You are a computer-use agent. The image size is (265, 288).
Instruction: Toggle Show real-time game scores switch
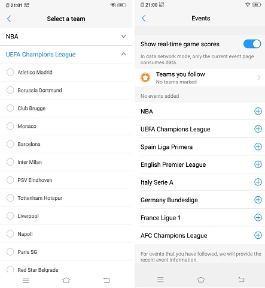coord(252,44)
